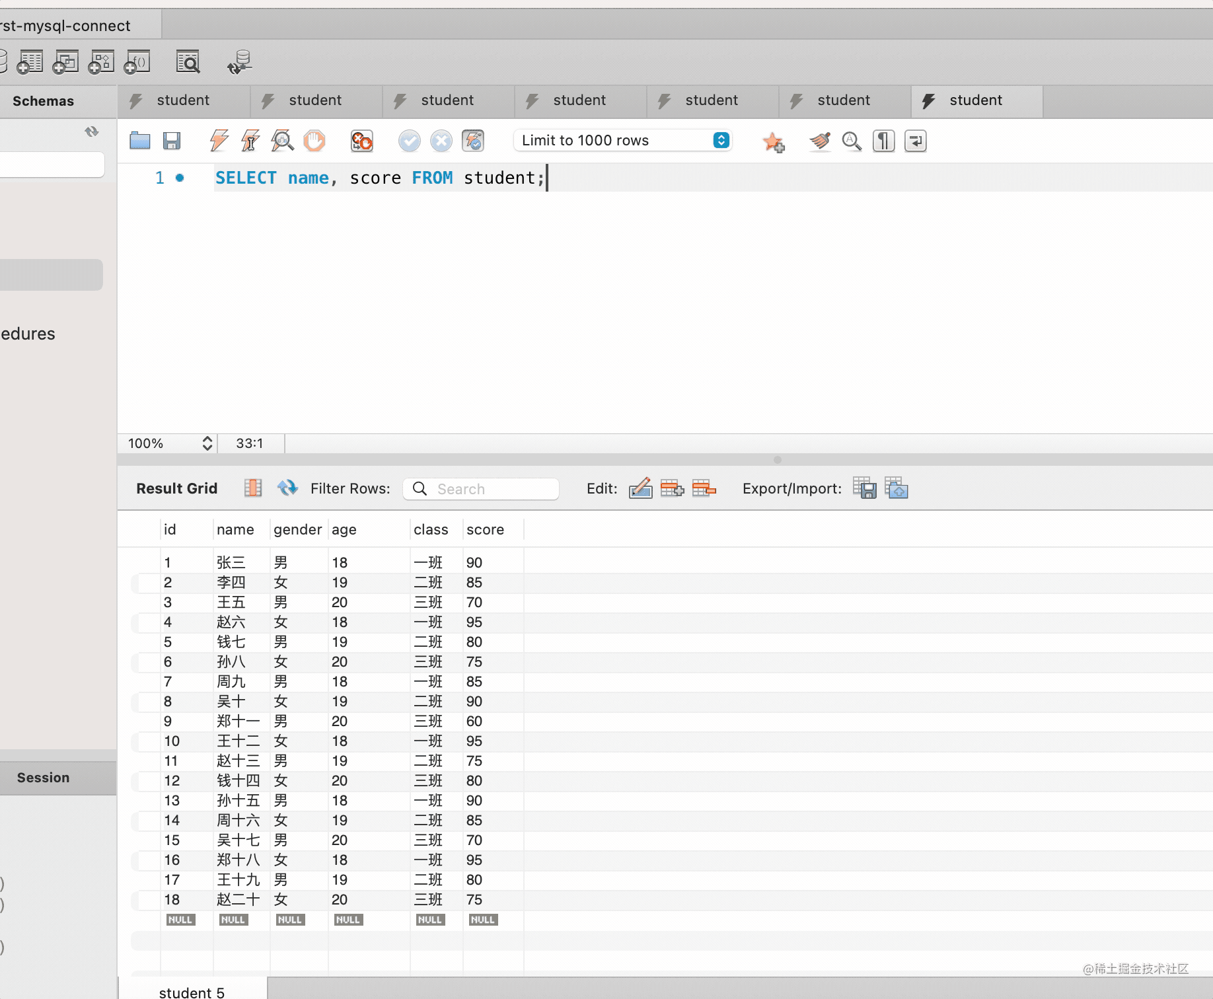1213x999 pixels.
Task: Select the first student query tab
Action: pyautogui.click(x=183, y=100)
